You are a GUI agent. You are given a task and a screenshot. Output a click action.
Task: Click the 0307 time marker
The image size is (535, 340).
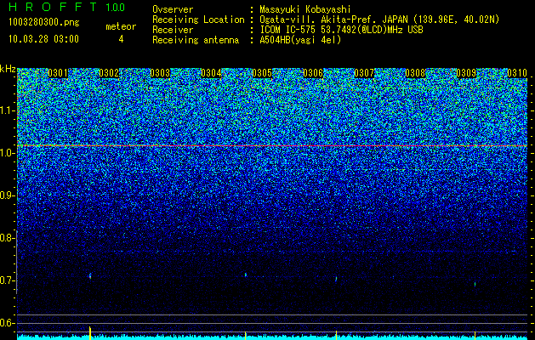[x=364, y=73]
